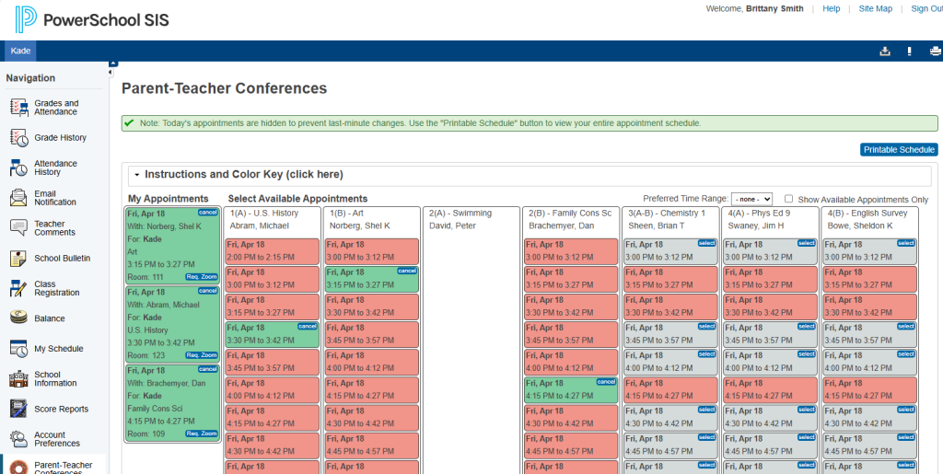Viewport: 943px width, 474px height.
Task: Open the Preferred Time Range dropdown
Action: (751, 199)
